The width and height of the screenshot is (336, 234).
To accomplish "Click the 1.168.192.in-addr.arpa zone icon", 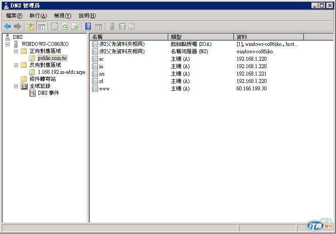I will point(32,72).
